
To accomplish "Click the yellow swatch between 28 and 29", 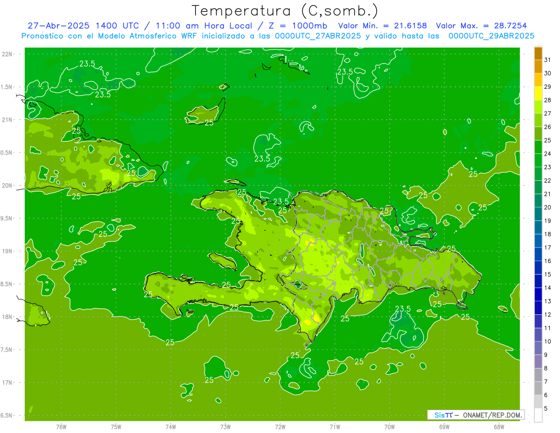I will (x=538, y=93).
